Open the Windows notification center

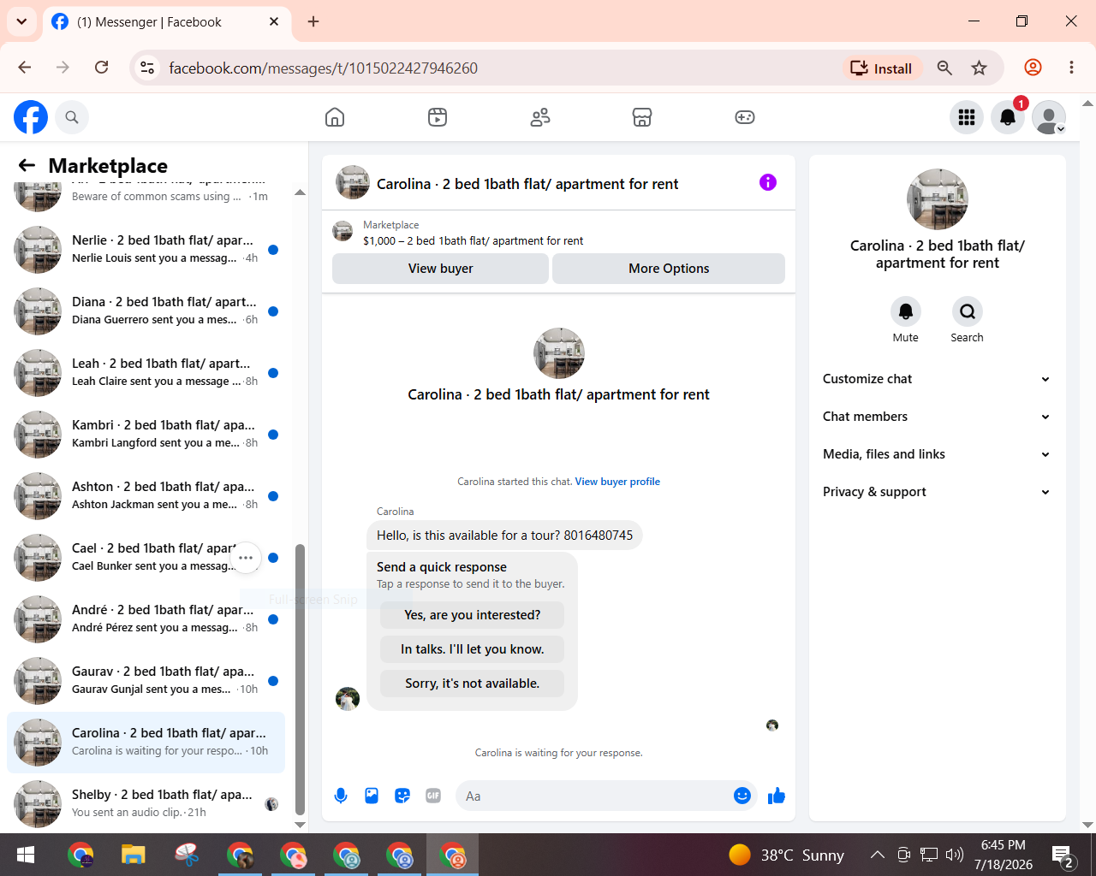coord(1063,855)
